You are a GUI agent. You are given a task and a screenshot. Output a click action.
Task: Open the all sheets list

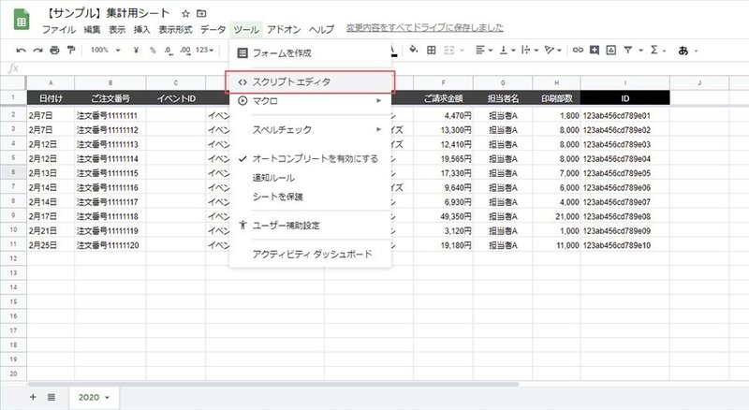(51, 397)
